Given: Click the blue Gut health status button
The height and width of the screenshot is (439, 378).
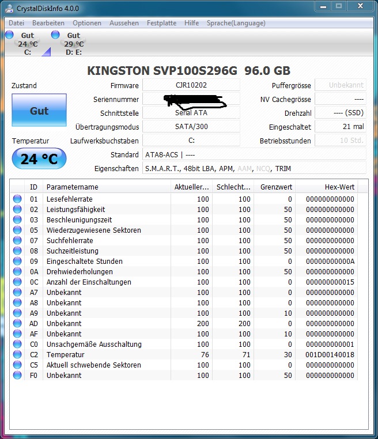Looking at the screenshot, I should point(39,110).
